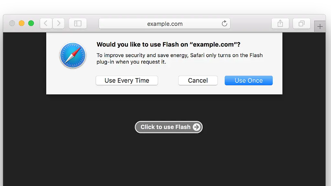Click the arrow icon inside the Flash button
The width and height of the screenshot is (331, 186).
(x=196, y=127)
